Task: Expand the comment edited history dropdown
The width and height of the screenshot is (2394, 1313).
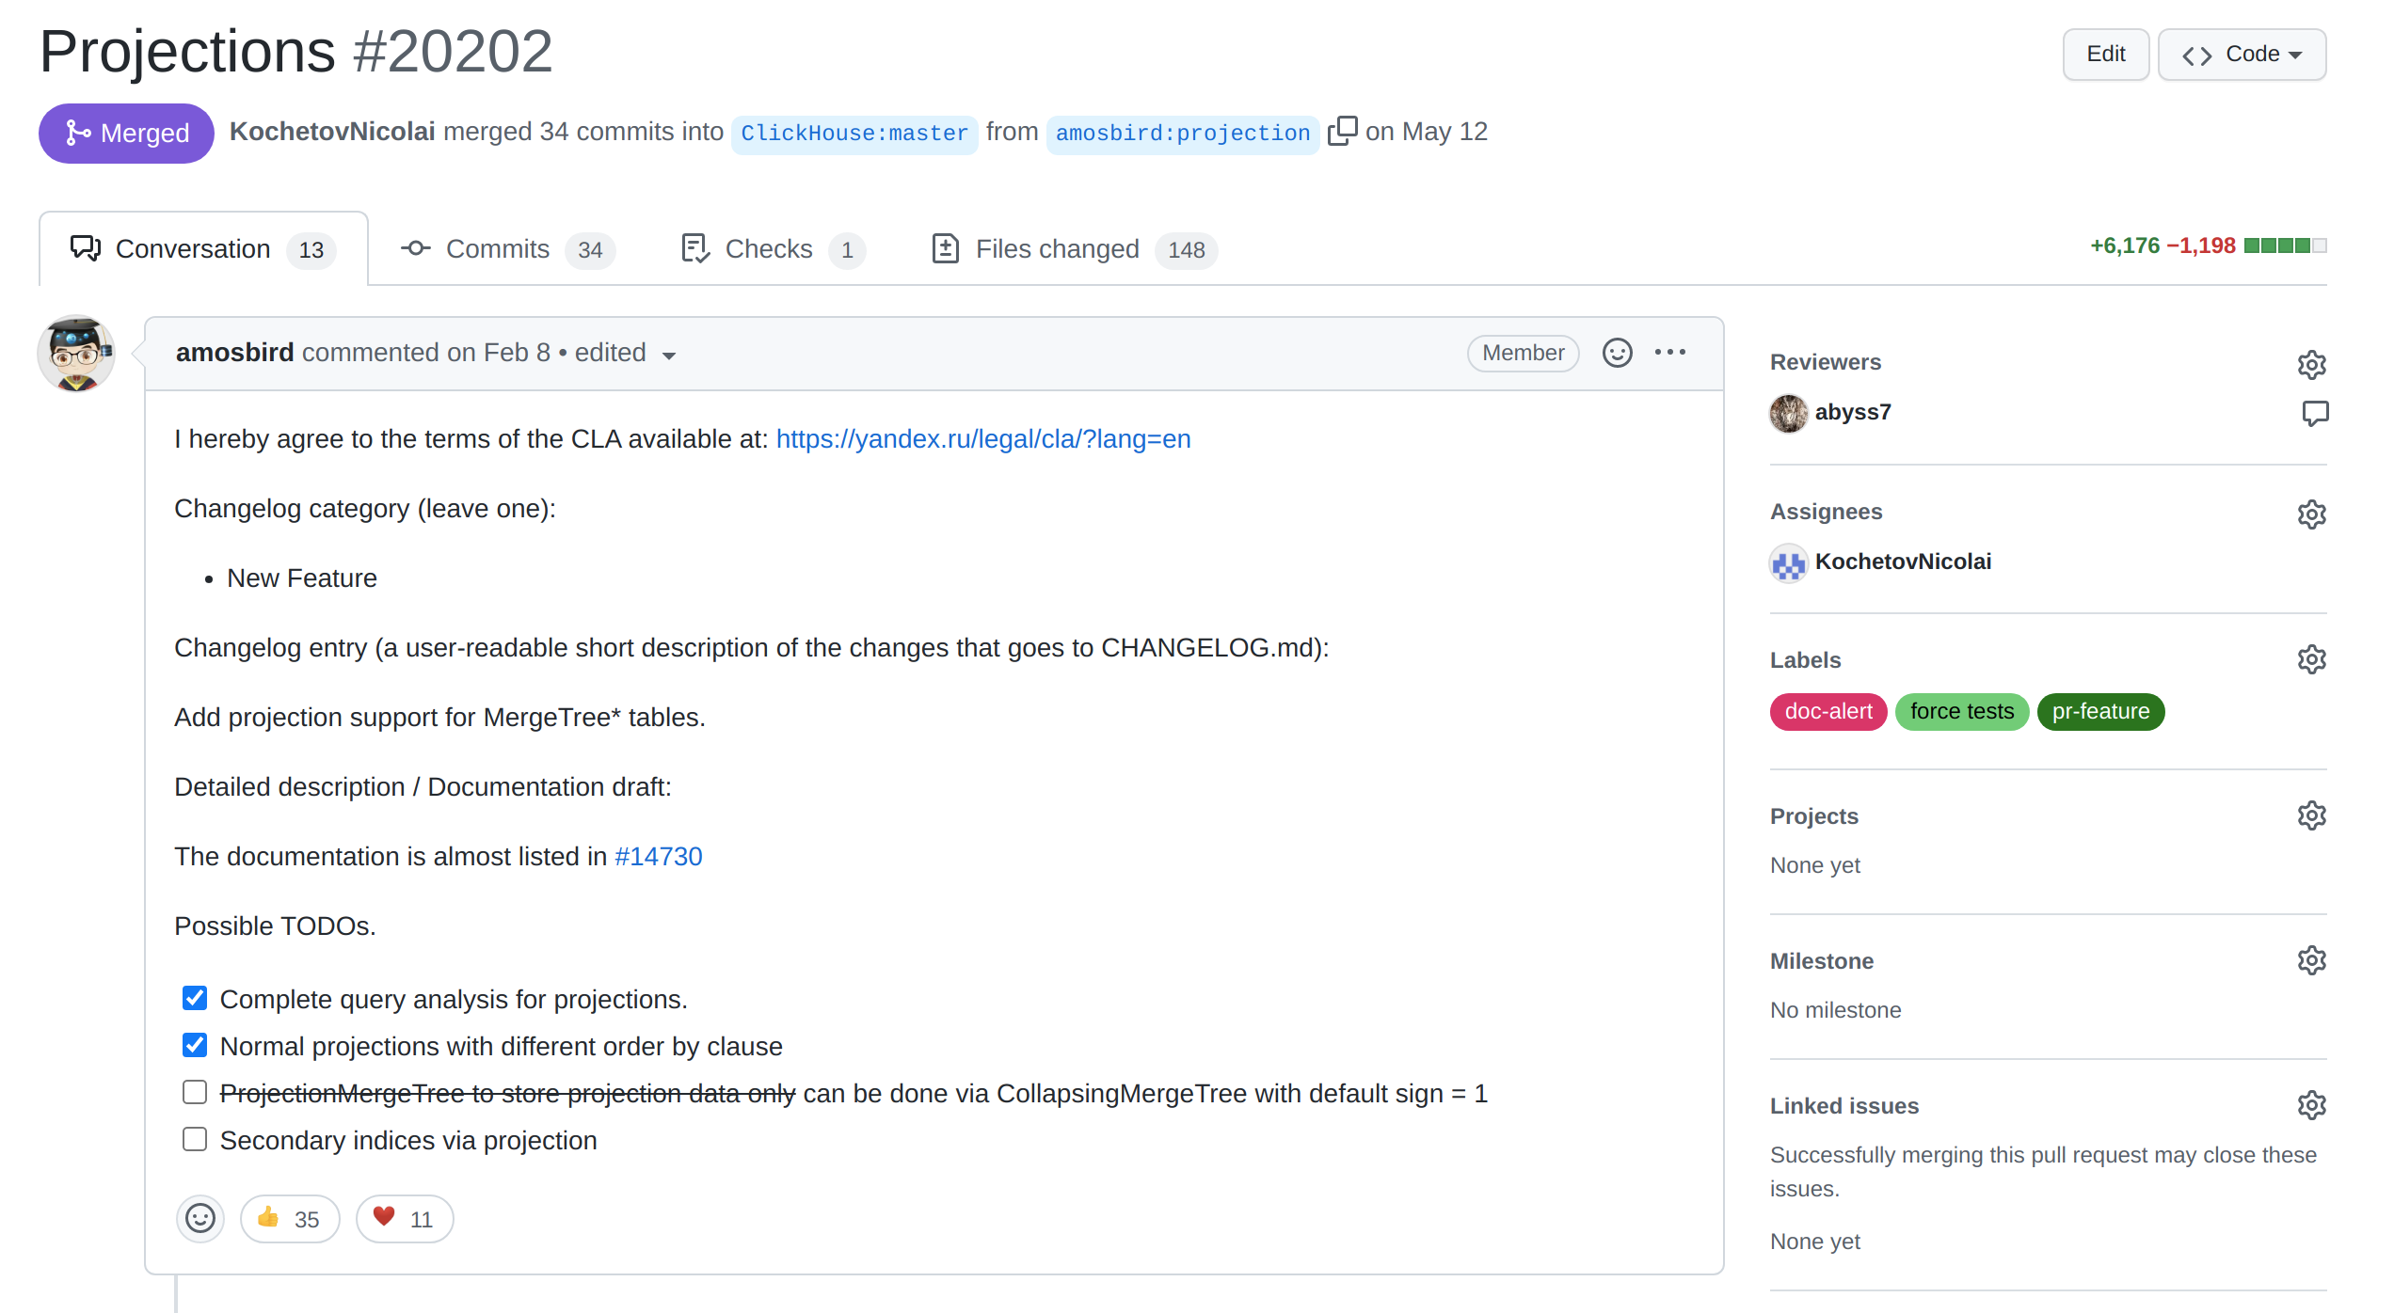Action: click(669, 355)
